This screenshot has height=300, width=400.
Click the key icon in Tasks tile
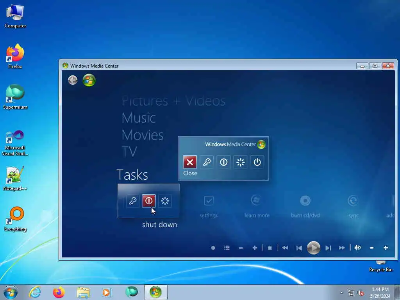pos(133,201)
